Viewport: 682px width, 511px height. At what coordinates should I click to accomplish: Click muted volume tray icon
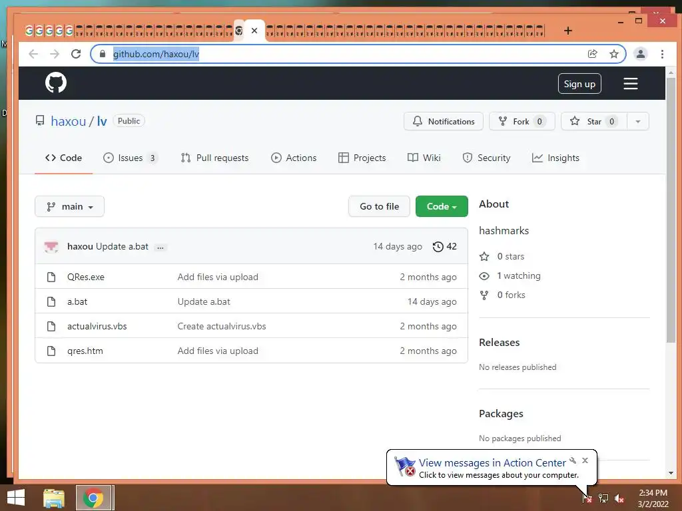pos(619,498)
